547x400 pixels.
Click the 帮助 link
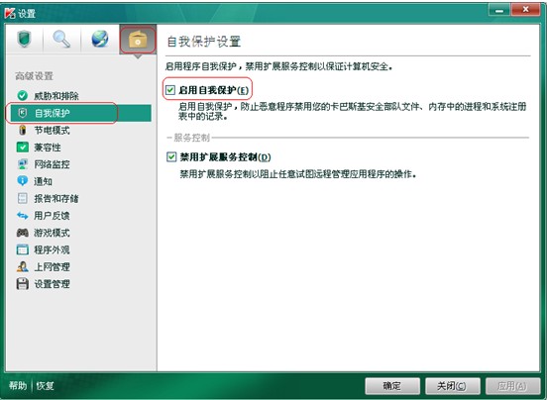18,386
